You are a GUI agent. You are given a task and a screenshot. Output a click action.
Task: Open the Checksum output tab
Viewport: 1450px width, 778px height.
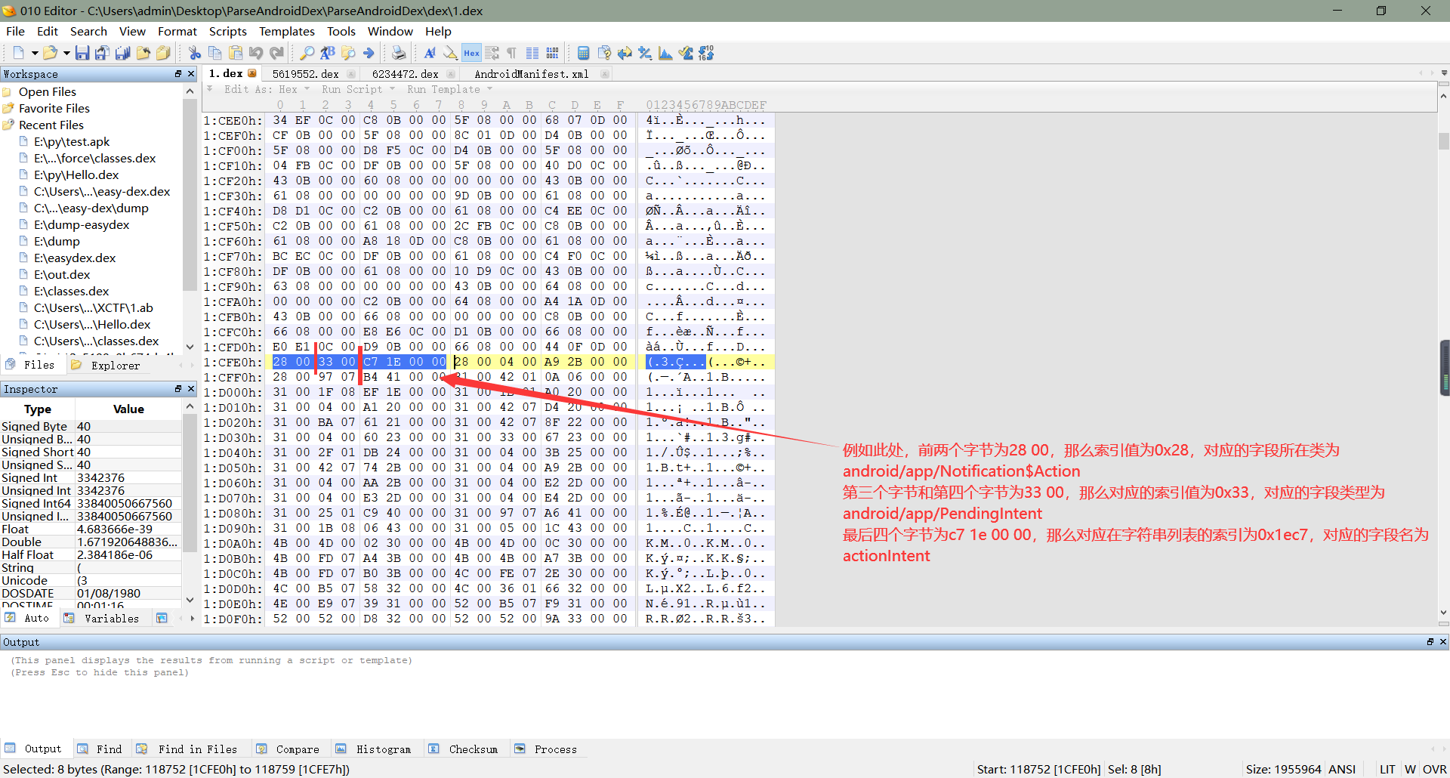(x=464, y=749)
